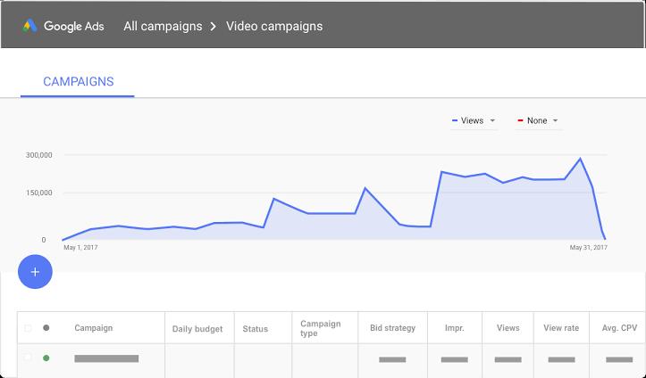
Task: Toggle the select-all checkbox in table header
Action: pyautogui.click(x=28, y=328)
